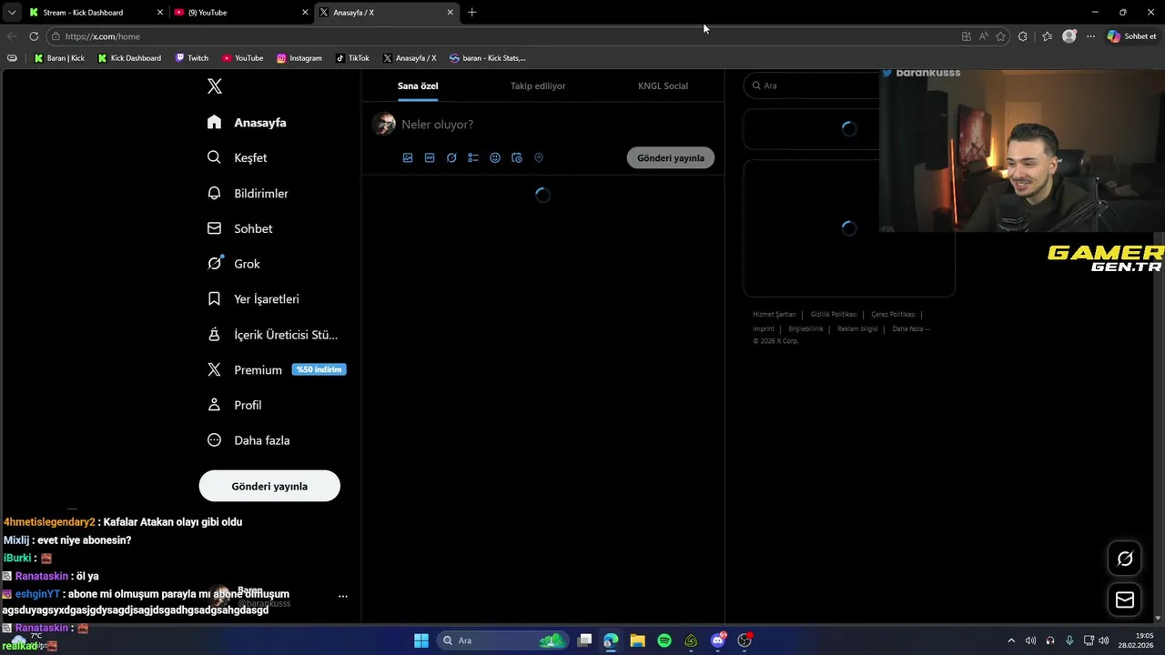Add a poll to the post

[x=473, y=157]
